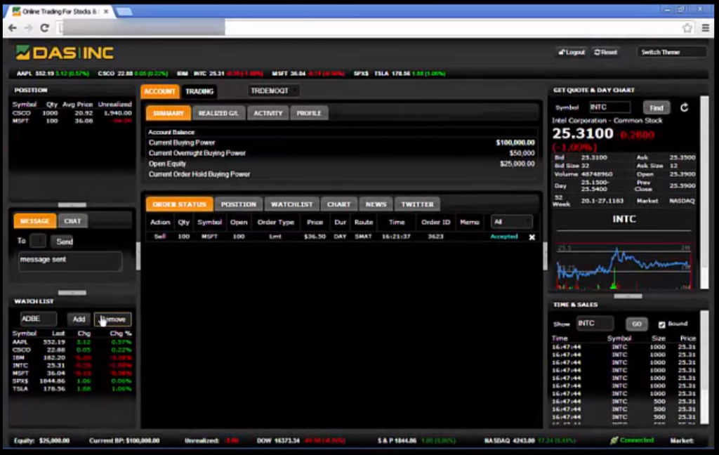The width and height of the screenshot is (719, 455).
Task: Log out of the trading account
Action: click(572, 52)
